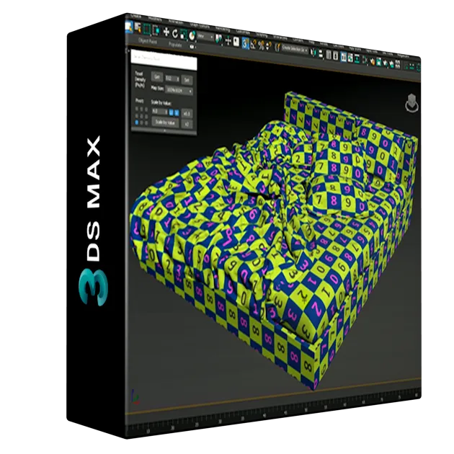Image resolution: width=454 pixels, height=454 pixels.
Task: Open the Modifiers menu
Action: [x=155, y=19]
